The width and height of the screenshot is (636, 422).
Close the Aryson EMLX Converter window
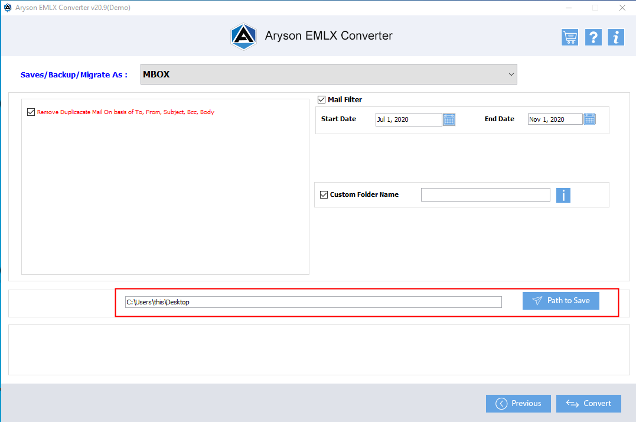[622, 8]
